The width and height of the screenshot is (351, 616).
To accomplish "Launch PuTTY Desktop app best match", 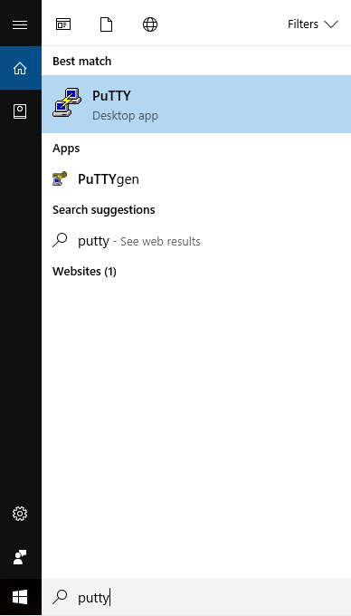I will point(196,104).
